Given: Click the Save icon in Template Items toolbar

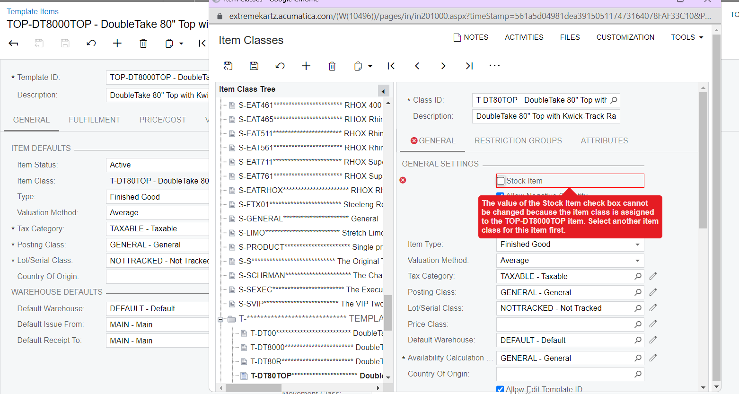Looking at the screenshot, I should pos(65,44).
